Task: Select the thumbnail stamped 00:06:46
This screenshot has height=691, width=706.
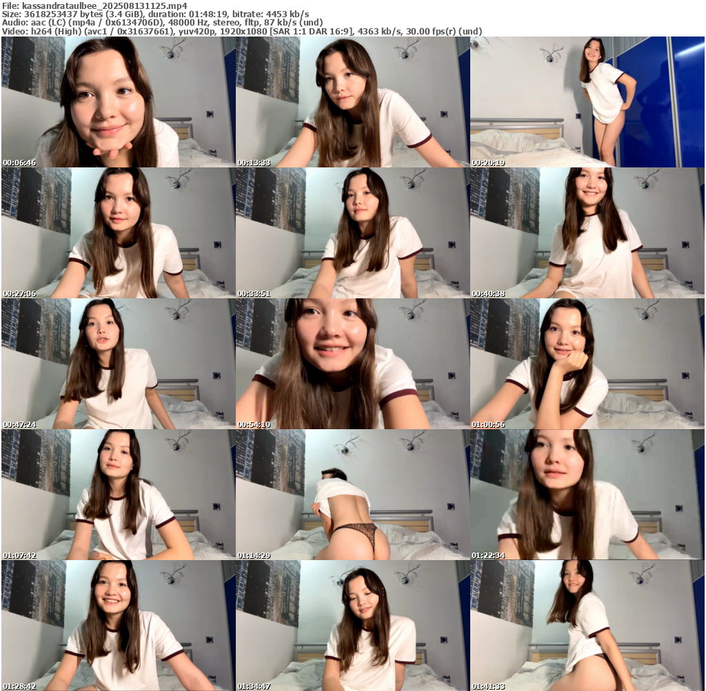Action: pos(118,102)
